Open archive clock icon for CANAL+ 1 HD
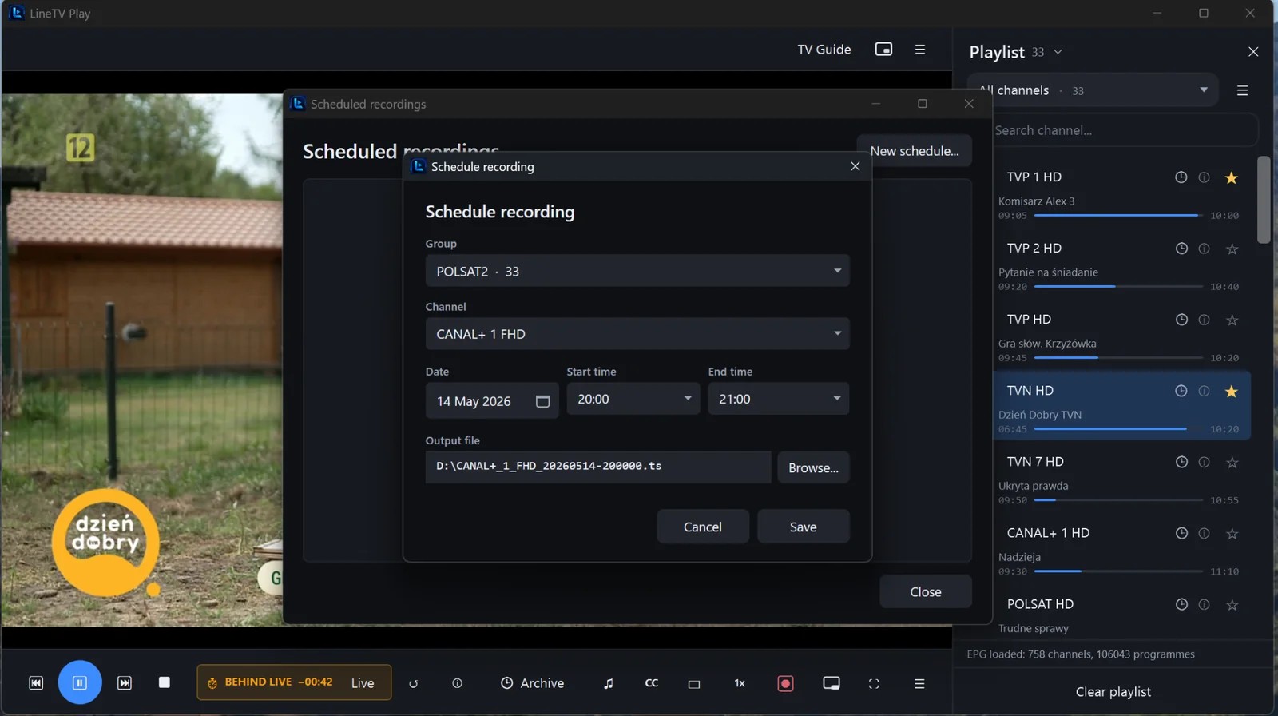1278x716 pixels. pyautogui.click(x=1181, y=533)
